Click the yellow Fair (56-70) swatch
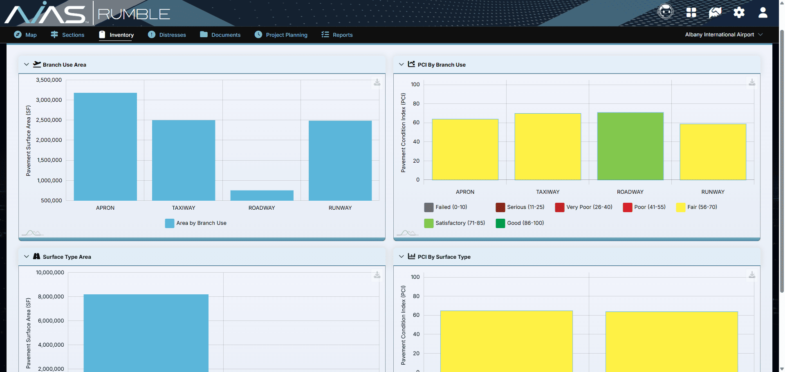 pos(681,207)
